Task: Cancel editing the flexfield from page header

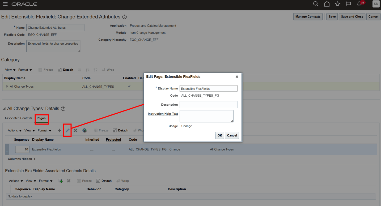Action: 373,16
